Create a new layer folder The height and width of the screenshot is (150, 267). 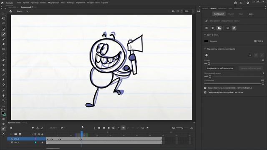[x=15, y=134]
